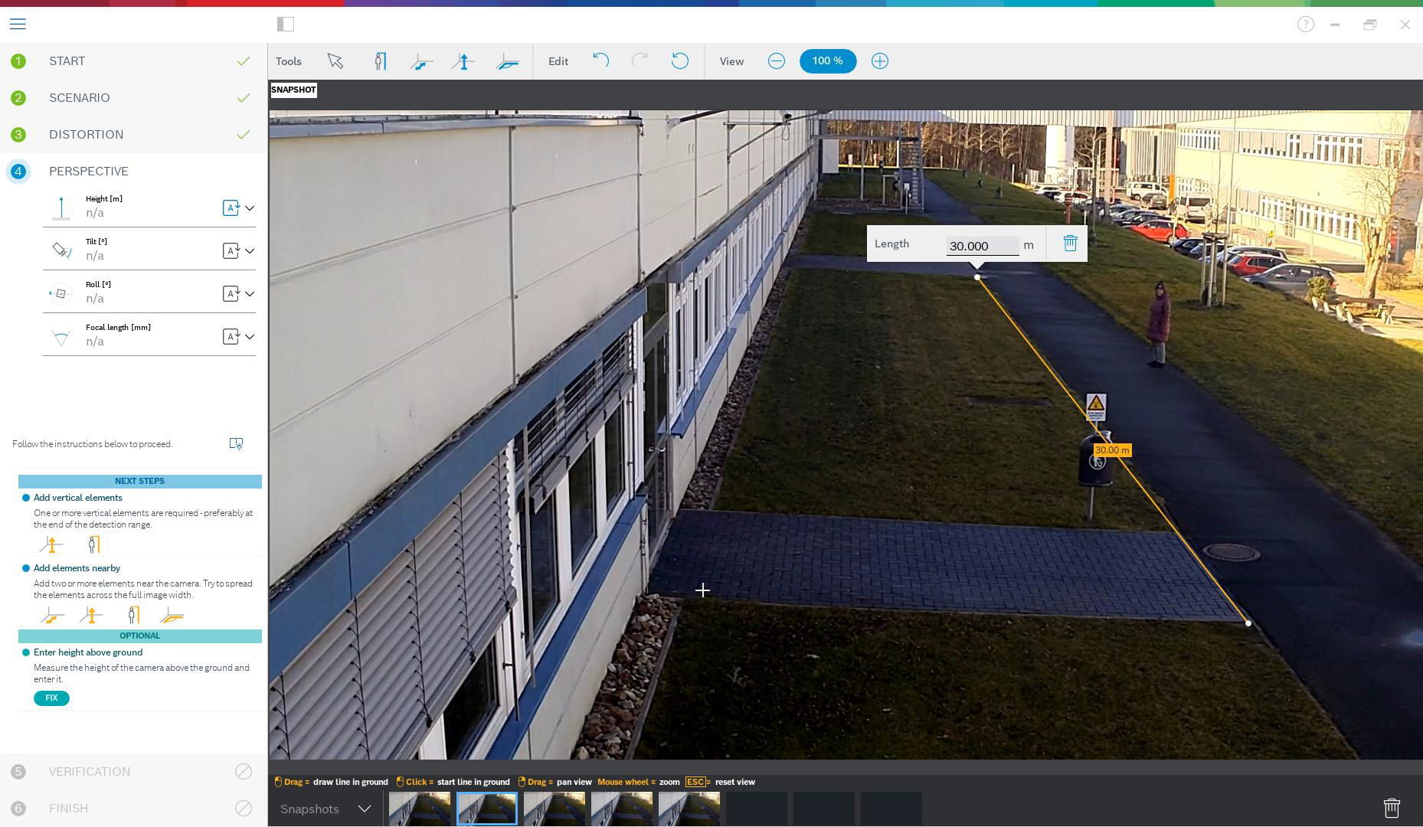This screenshot has width=1423, height=827.
Task: Reset all edits with the circular arrow
Action: point(679,61)
